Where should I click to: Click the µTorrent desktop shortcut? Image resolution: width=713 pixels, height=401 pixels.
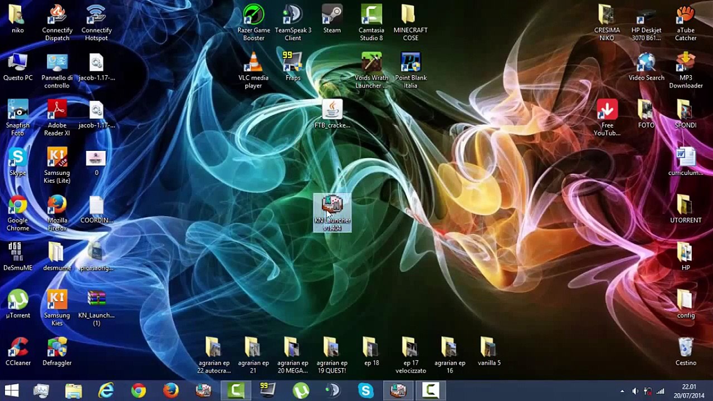coord(18,304)
